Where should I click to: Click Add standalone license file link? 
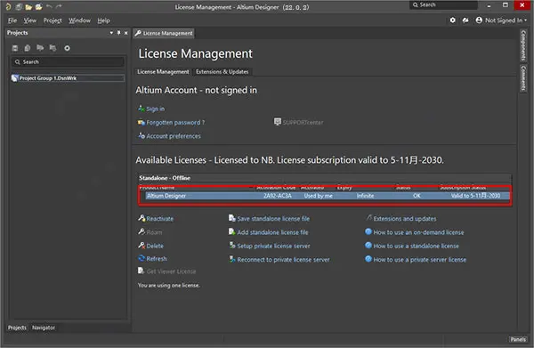272,232
